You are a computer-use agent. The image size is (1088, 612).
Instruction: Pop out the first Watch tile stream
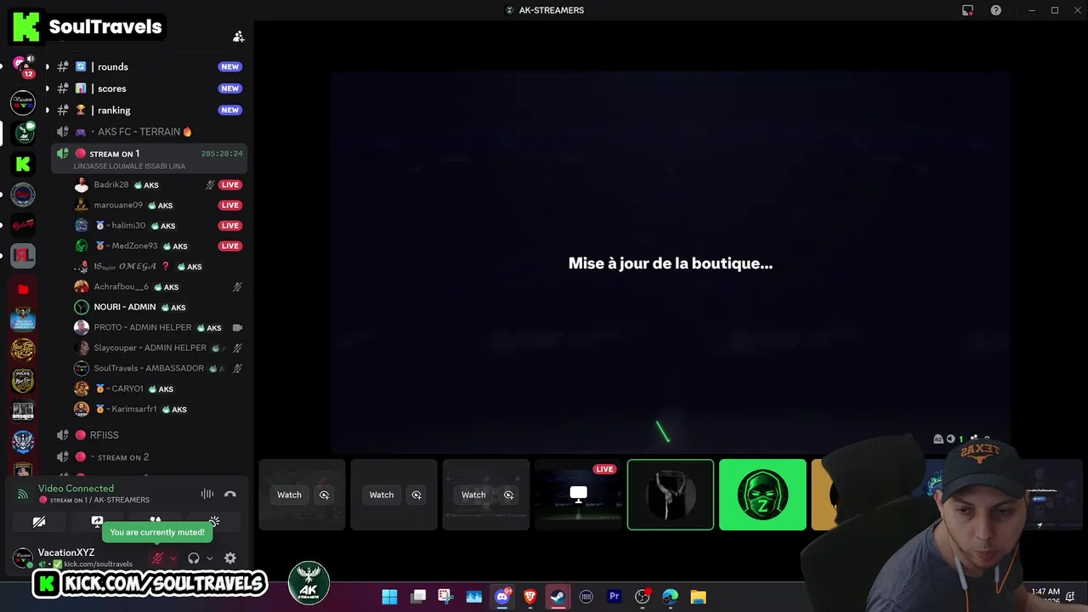click(324, 495)
